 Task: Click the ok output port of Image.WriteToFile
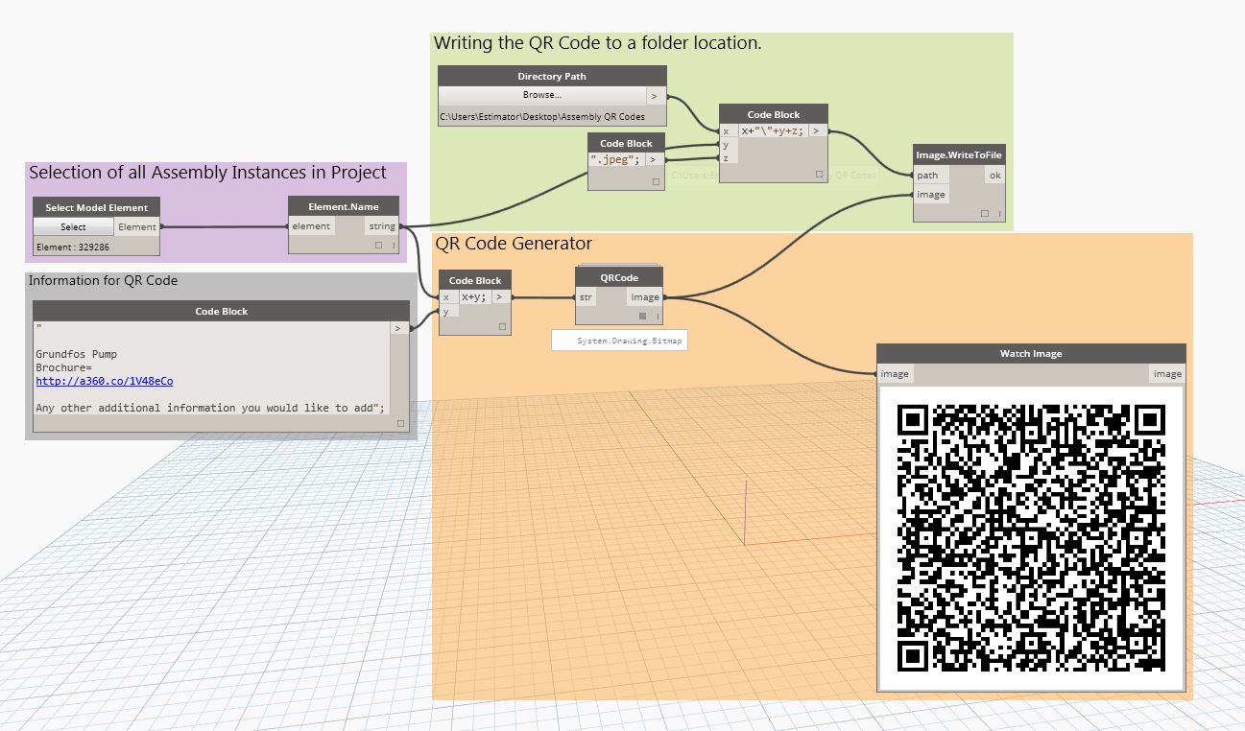994,176
